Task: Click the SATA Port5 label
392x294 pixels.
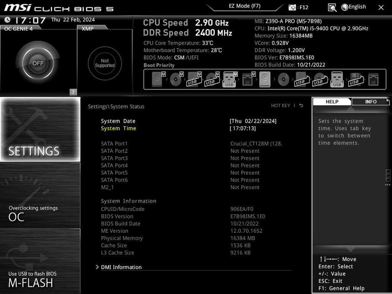Action: [x=114, y=173]
